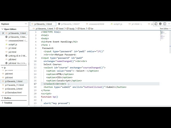Switch to the js10events_1.html editor tab

(x=43, y=24)
